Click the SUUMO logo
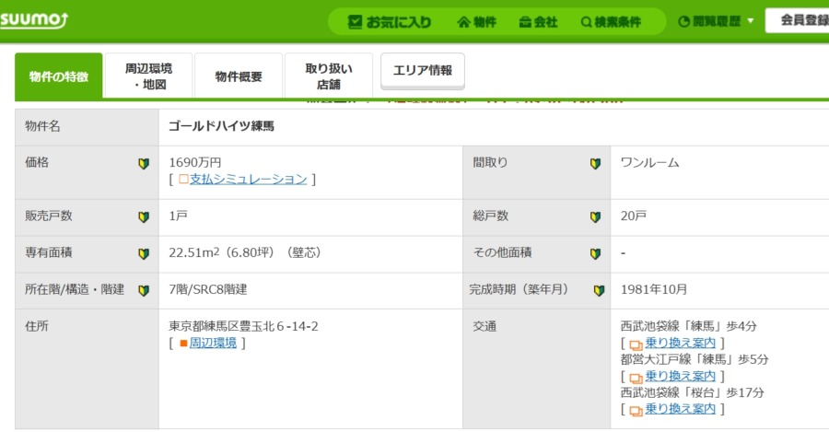829x432 pixels. [33, 20]
